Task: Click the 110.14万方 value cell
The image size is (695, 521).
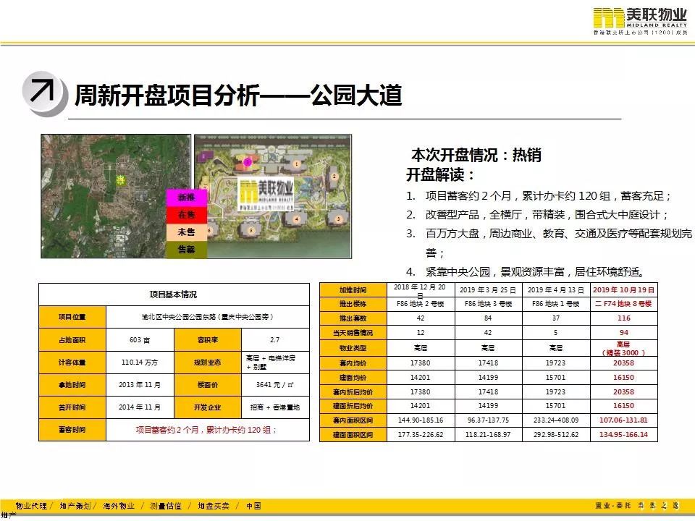Action: pyautogui.click(x=140, y=363)
